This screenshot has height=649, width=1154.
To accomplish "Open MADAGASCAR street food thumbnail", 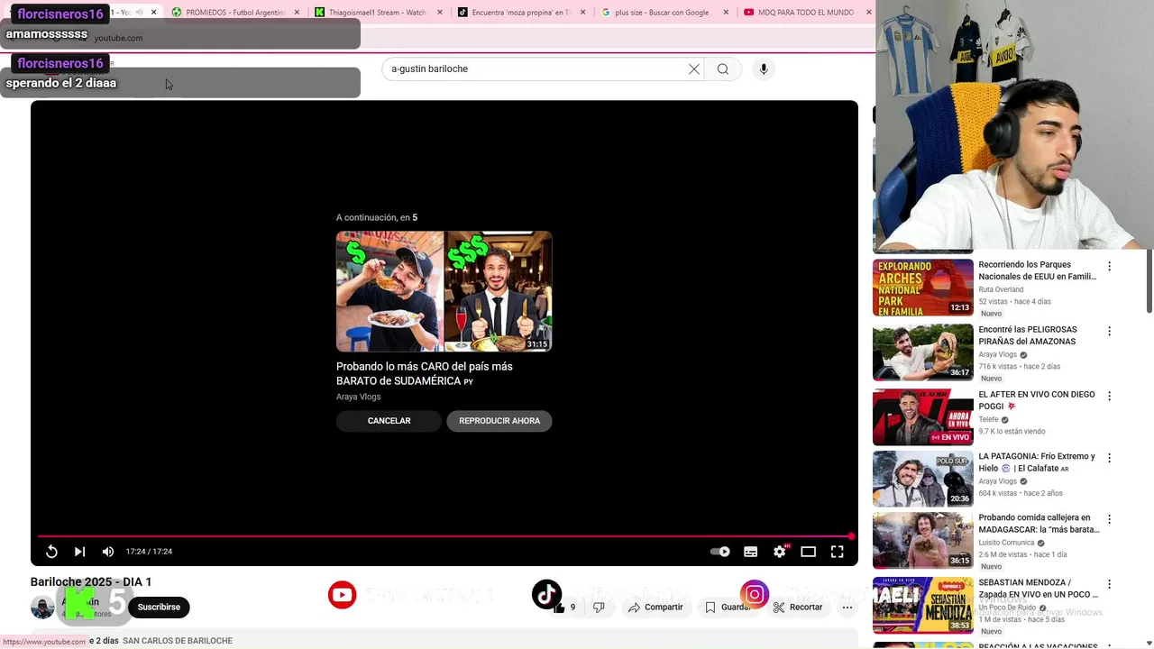I will (x=923, y=541).
